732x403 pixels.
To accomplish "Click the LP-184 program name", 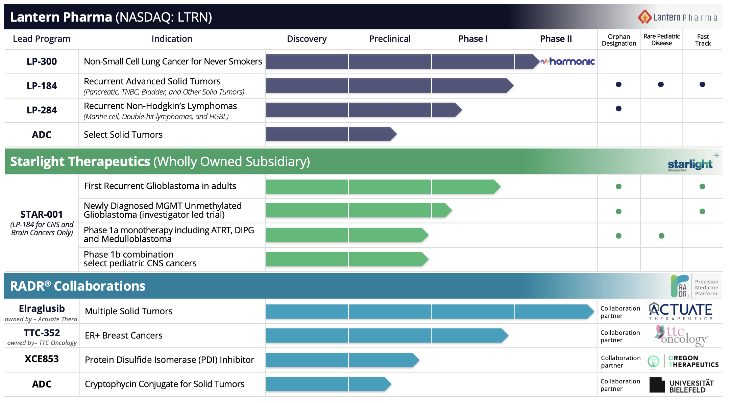I will pos(42,86).
